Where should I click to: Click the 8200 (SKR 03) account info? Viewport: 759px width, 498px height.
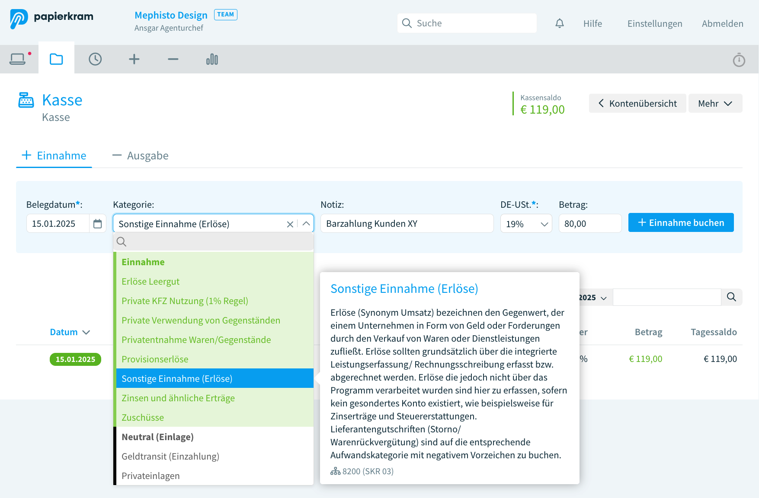click(x=362, y=471)
